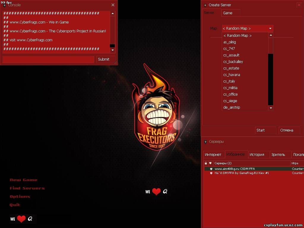Image resolution: width=304 pixels, height=228 pixels.
Task: Select cs_assault map
Action: click(245, 55)
